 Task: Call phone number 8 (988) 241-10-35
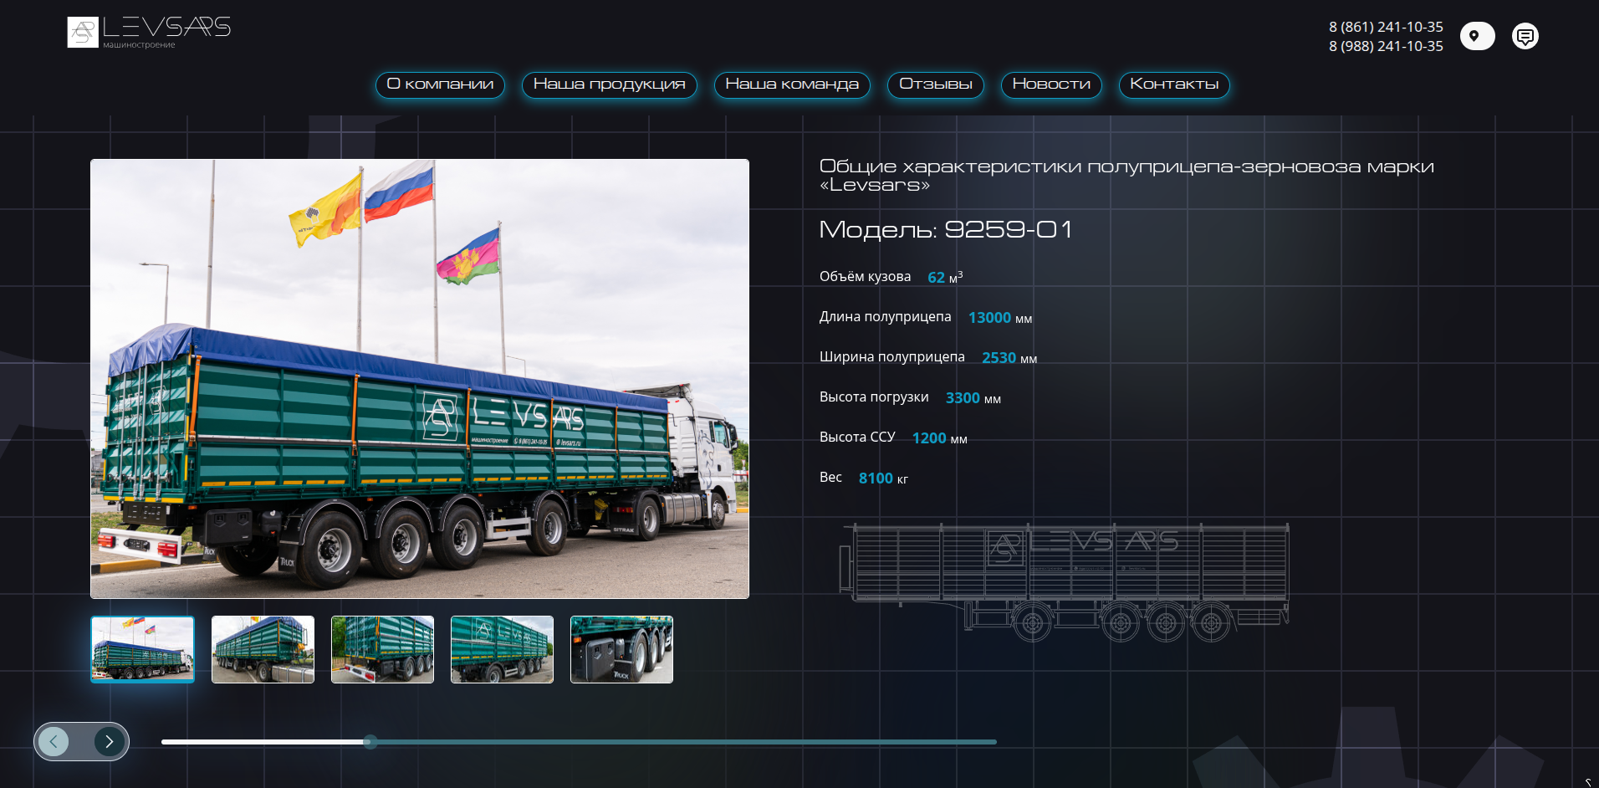tap(1386, 46)
